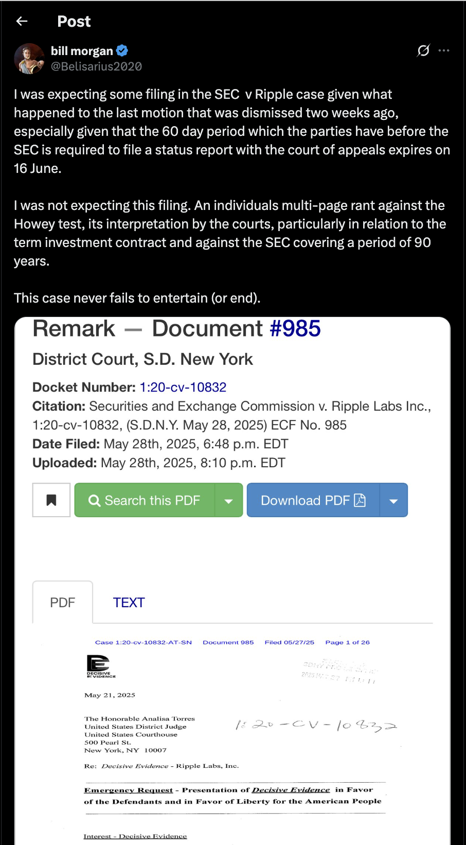
Task: Open the #985 document link
Action: click(295, 328)
